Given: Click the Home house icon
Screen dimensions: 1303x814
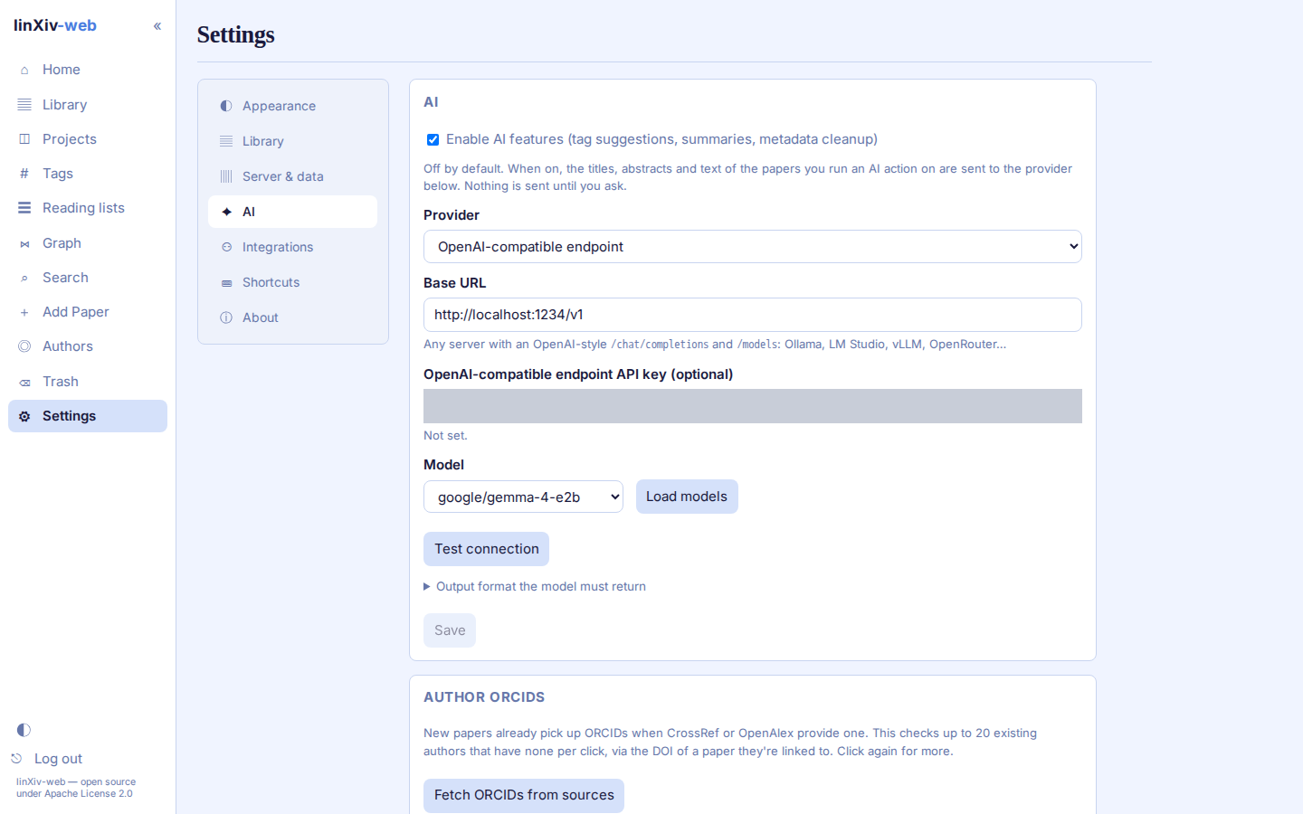Looking at the screenshot, I should point(24,70).
